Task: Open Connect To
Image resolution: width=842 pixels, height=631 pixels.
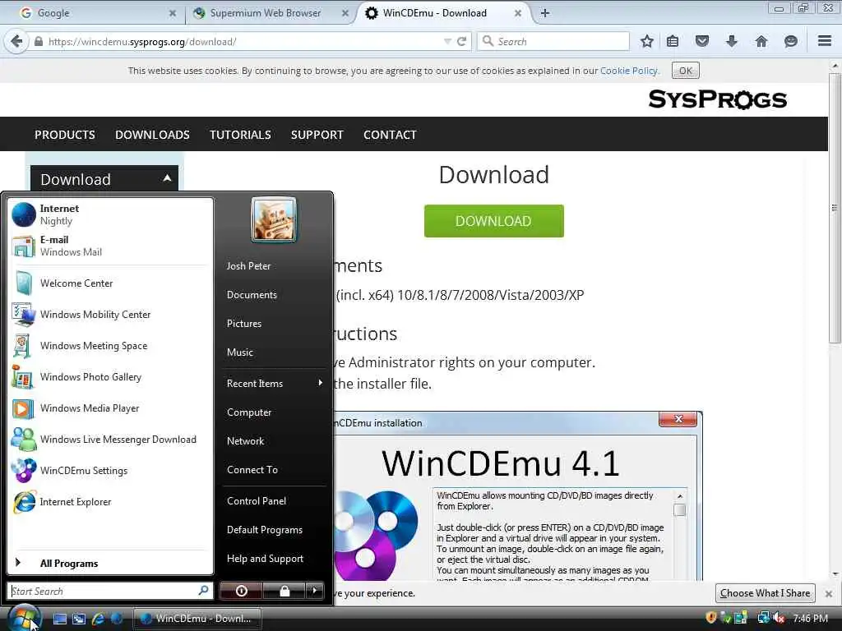Action: point(274,470)
